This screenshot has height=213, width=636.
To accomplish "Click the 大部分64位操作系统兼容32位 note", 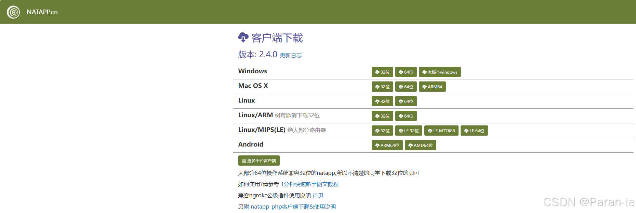I will 329,173.
